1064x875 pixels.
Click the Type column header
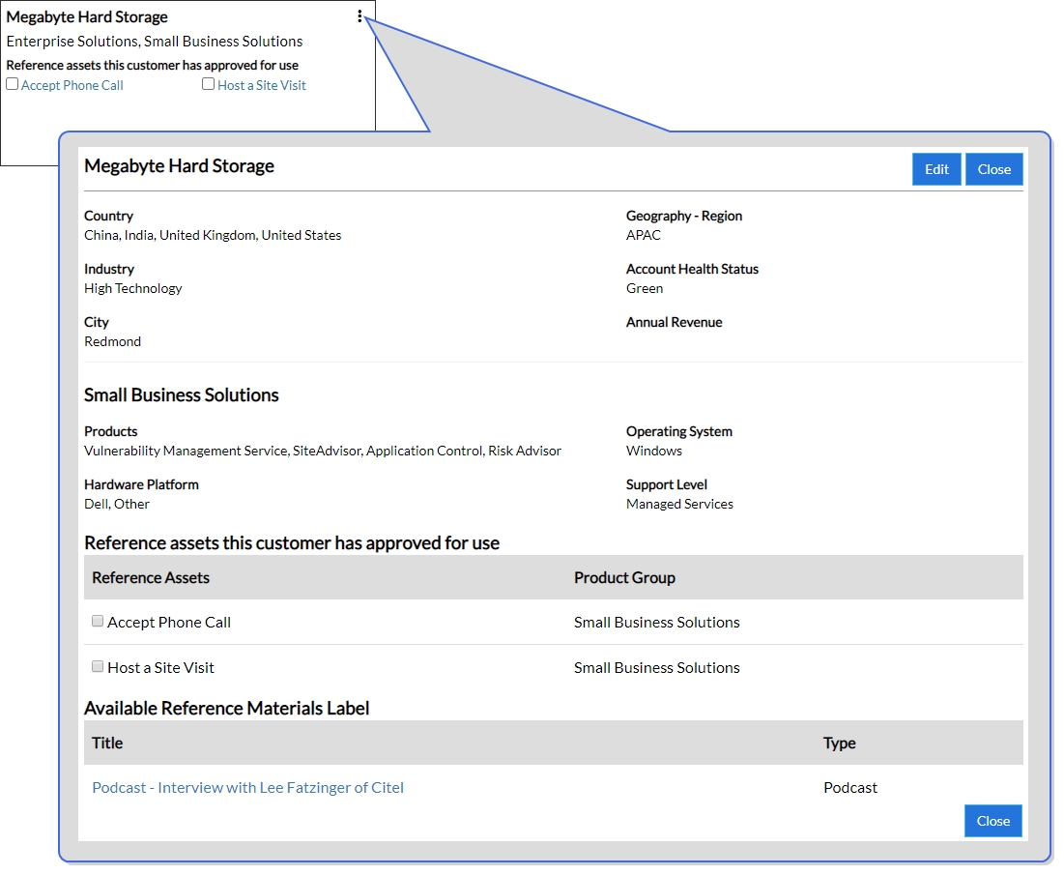(x=840, y=744)
